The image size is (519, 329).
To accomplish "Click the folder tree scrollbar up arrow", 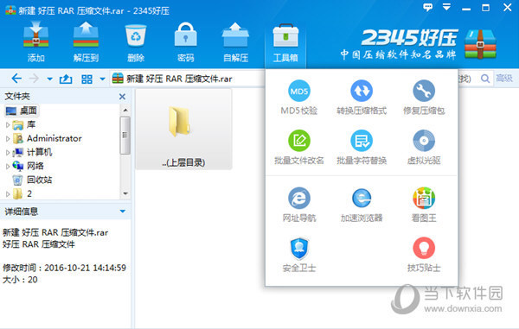I will [125, 110].
